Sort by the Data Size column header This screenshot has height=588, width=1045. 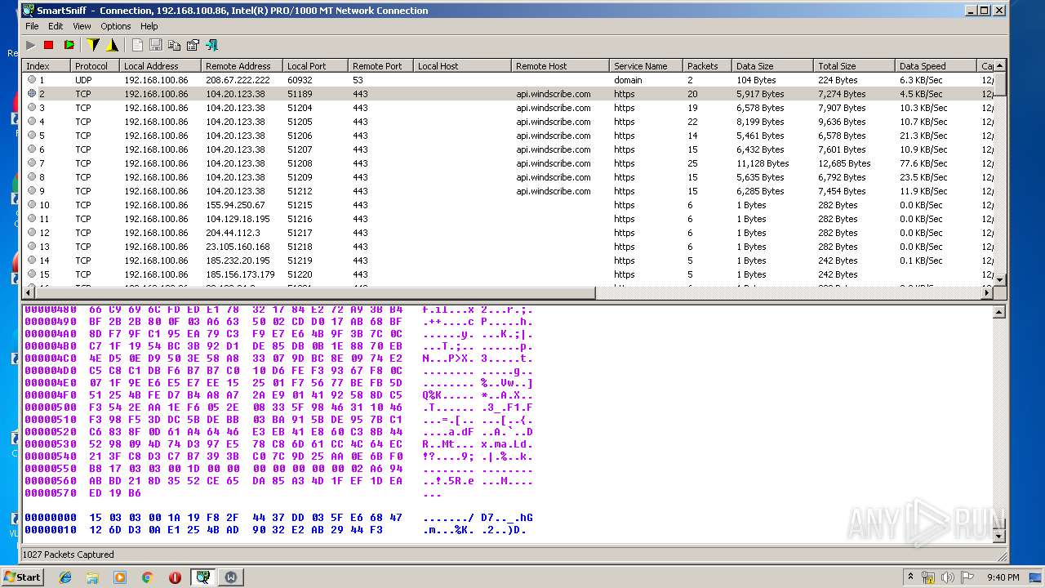773,66
